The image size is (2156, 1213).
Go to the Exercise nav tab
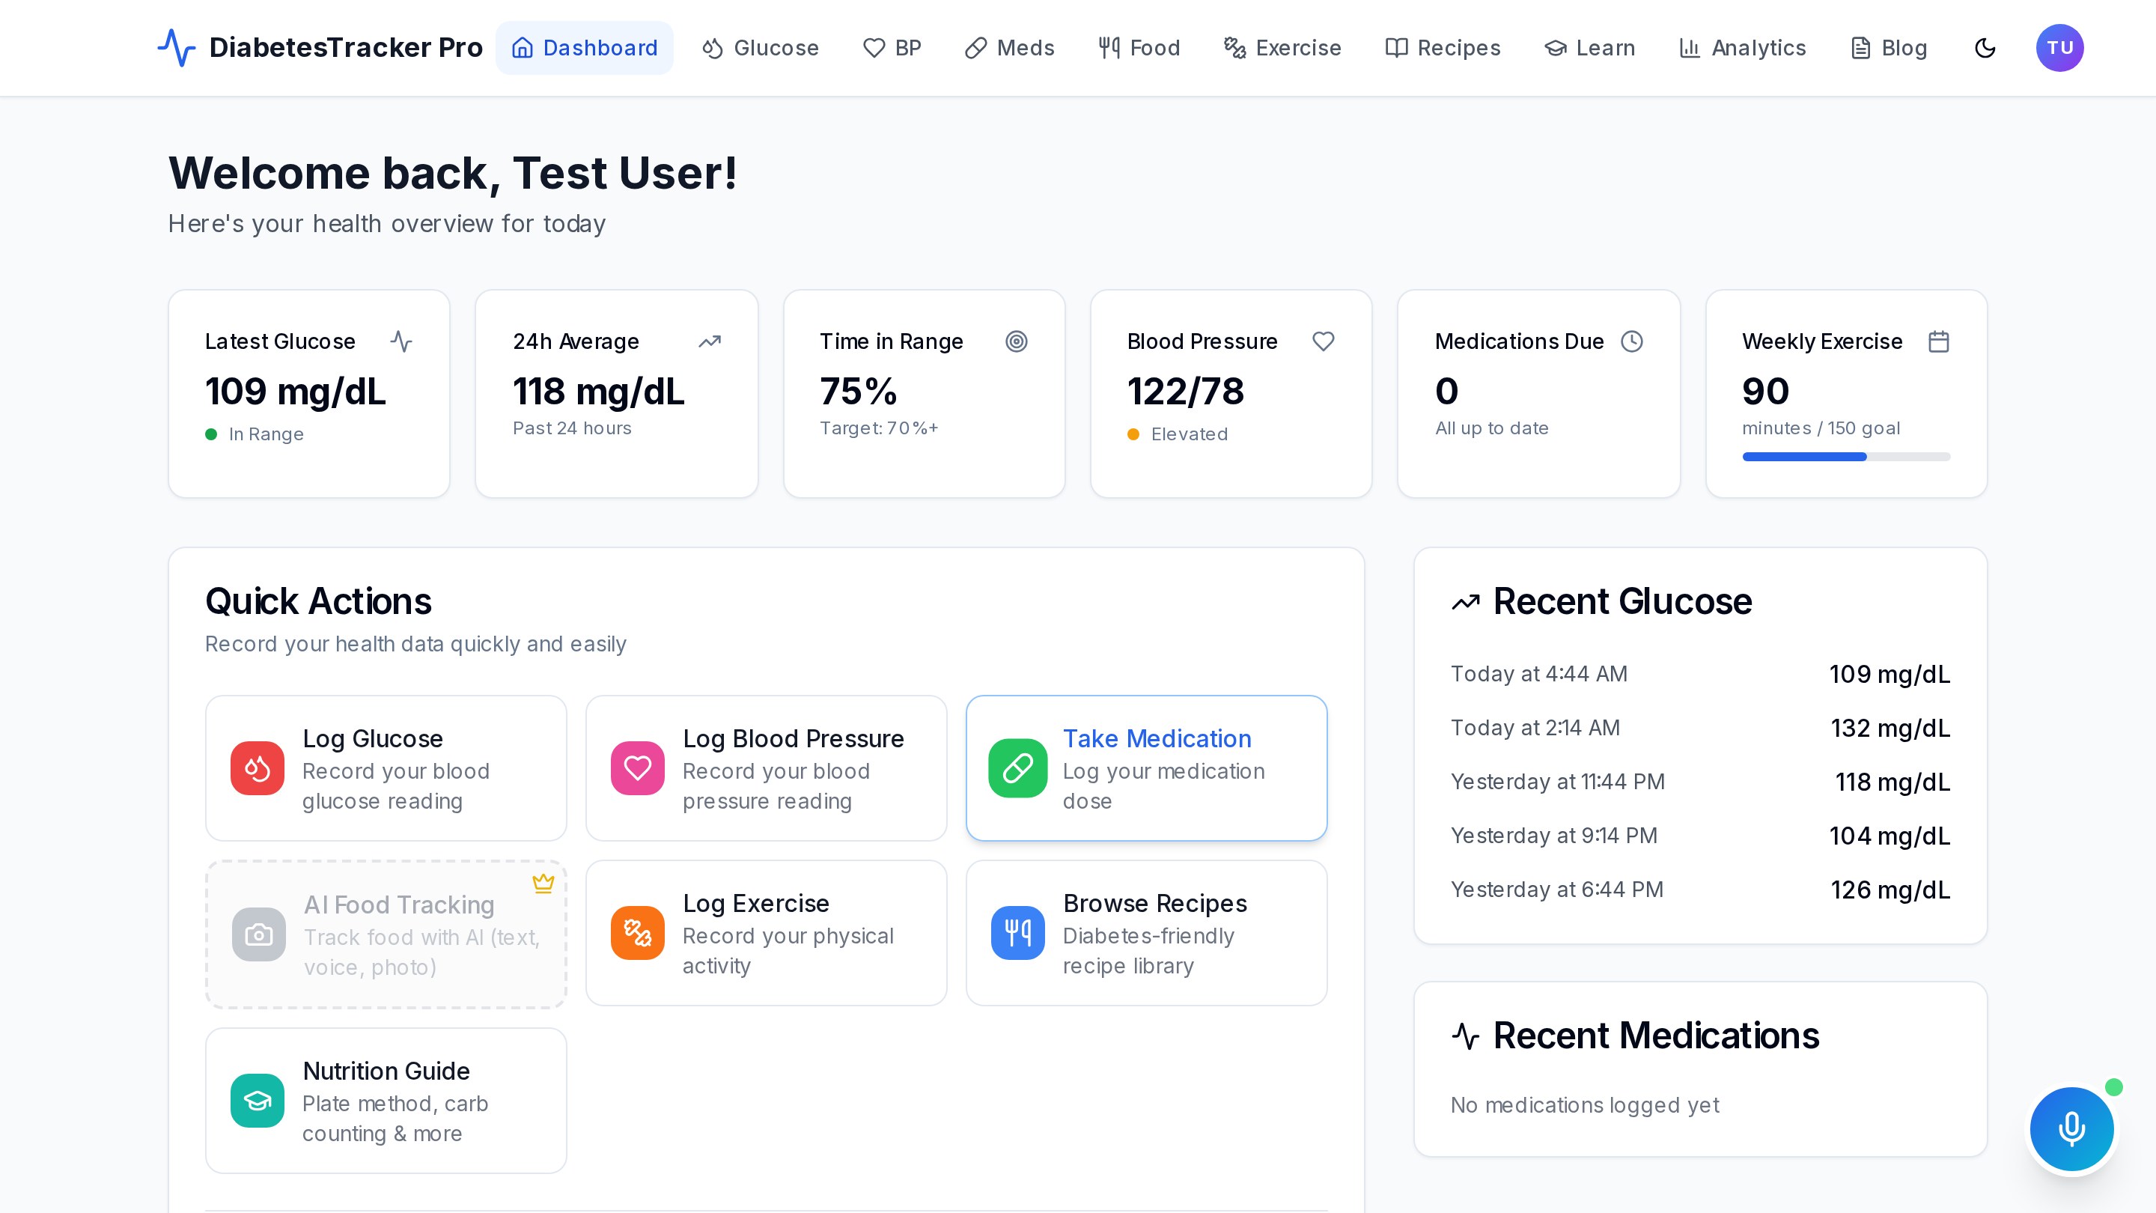(x=1282, y=48)
